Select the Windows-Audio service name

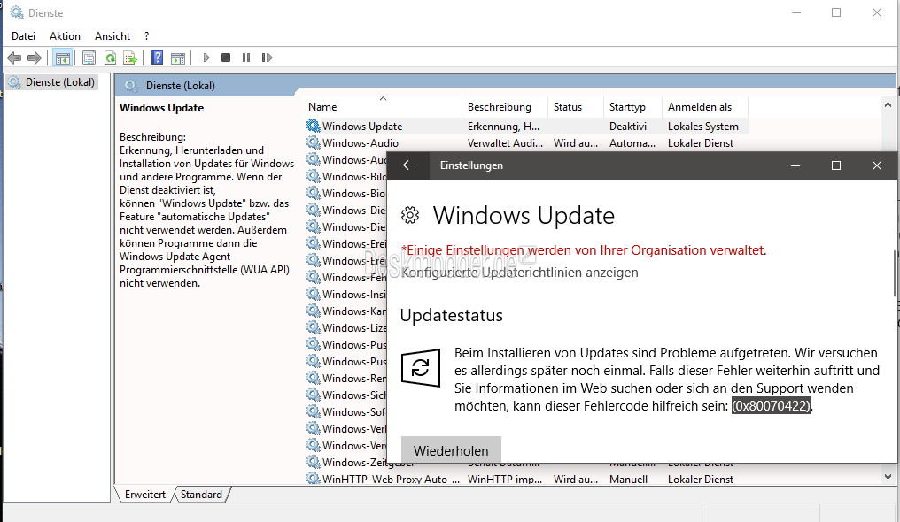pos(361,143)
